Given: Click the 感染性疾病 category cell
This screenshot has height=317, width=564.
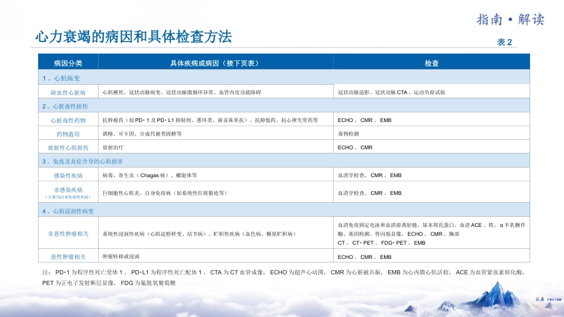Looking at the screenshot, I should (68, 175).
